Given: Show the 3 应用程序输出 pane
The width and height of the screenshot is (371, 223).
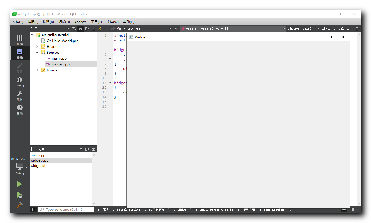Looking at the screenshot, I should [157, 210].
